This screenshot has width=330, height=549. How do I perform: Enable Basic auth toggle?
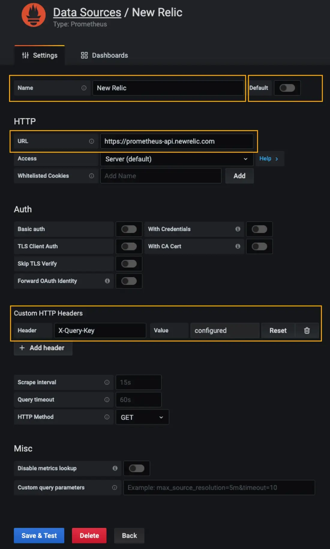click(129, 229)
